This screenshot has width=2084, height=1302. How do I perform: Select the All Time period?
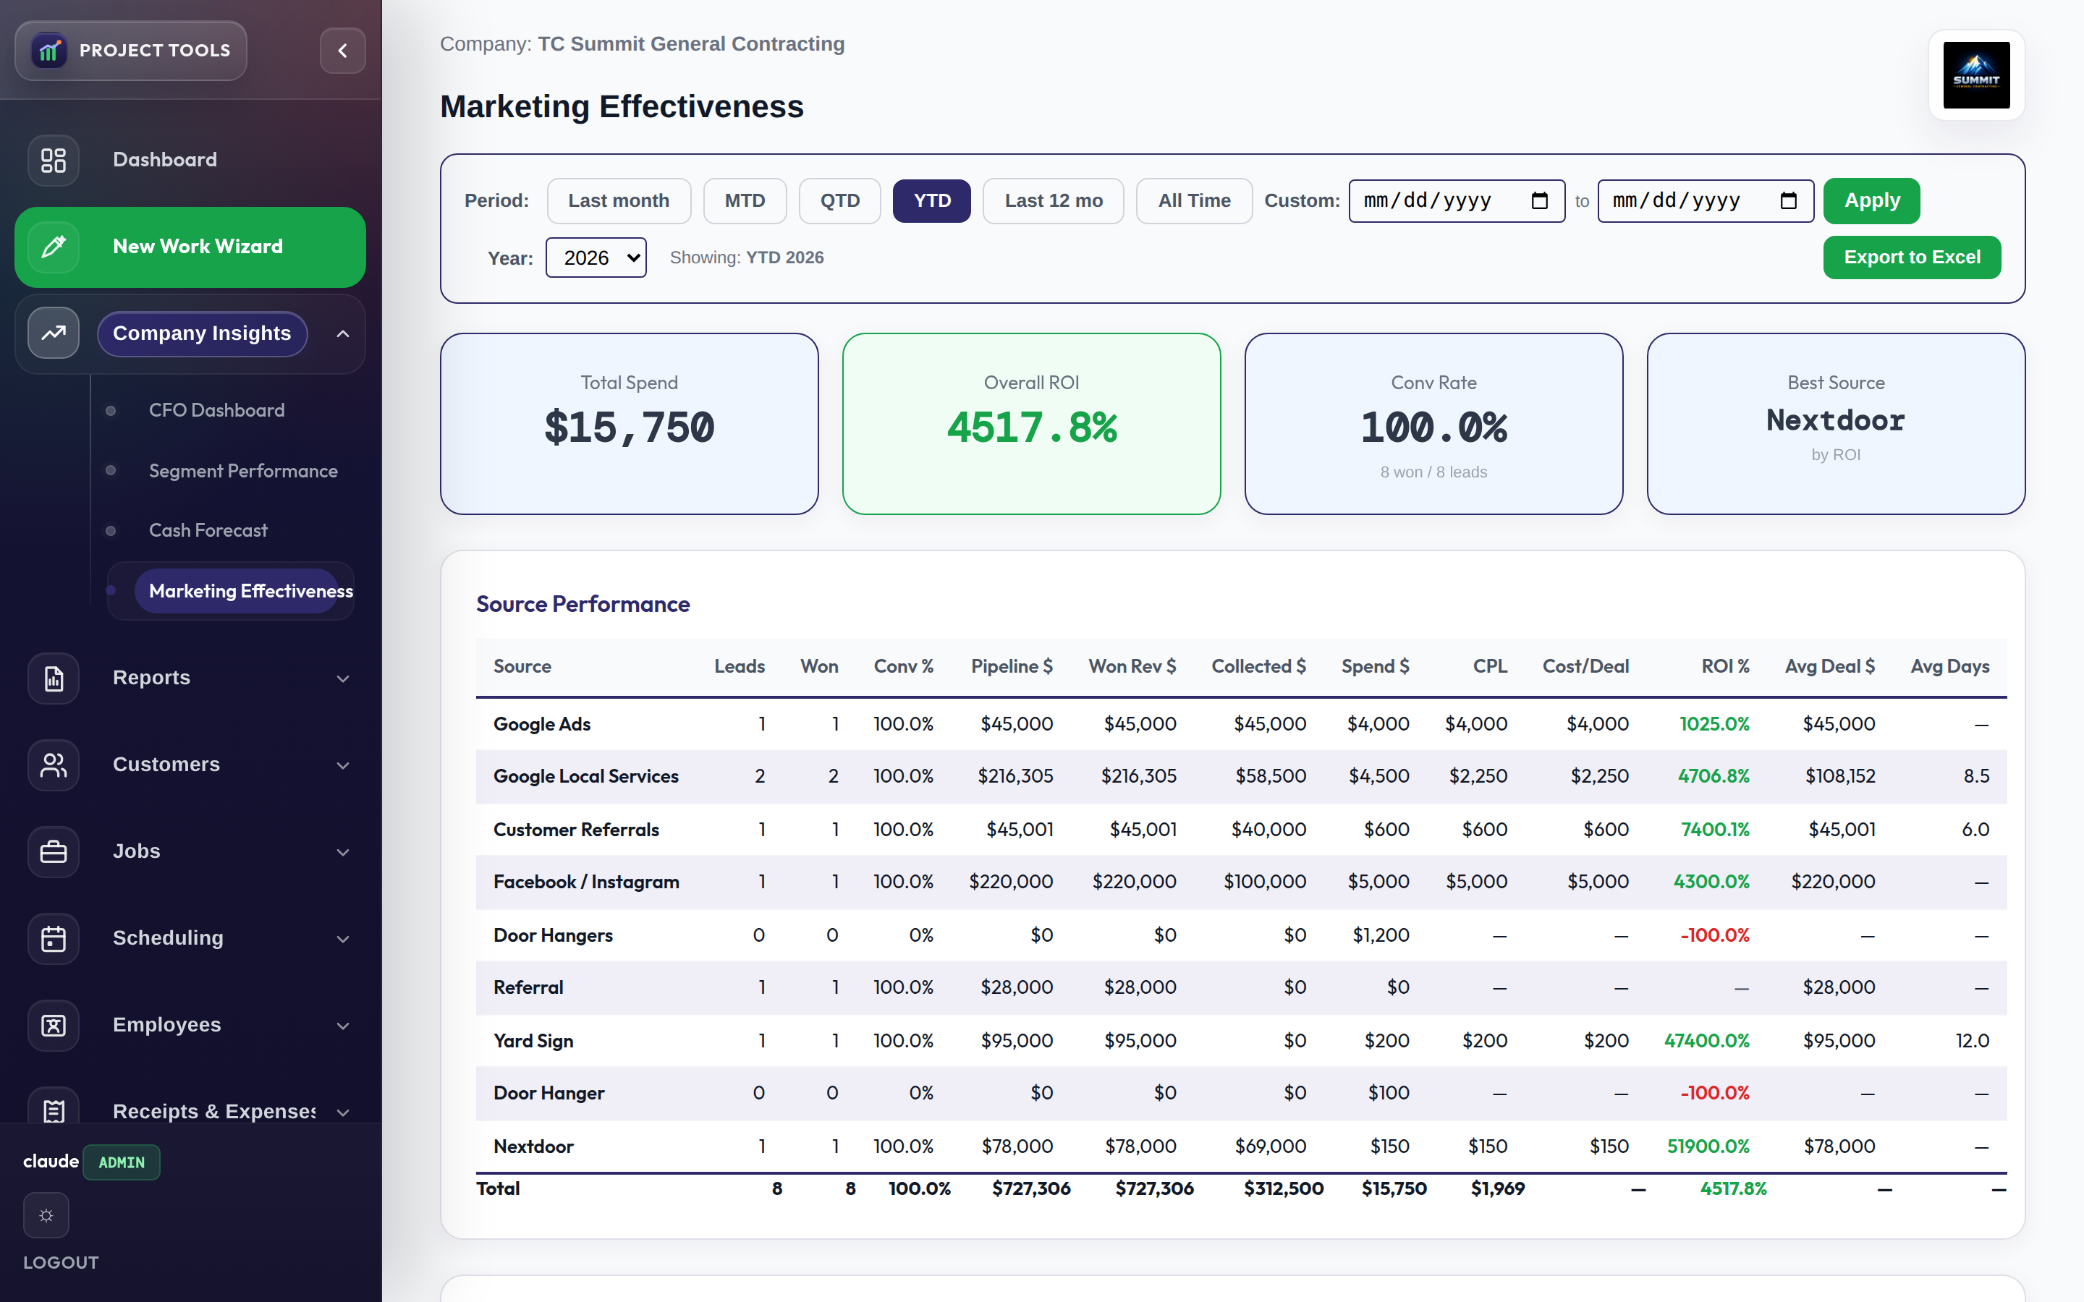(x=1195, y=200)
